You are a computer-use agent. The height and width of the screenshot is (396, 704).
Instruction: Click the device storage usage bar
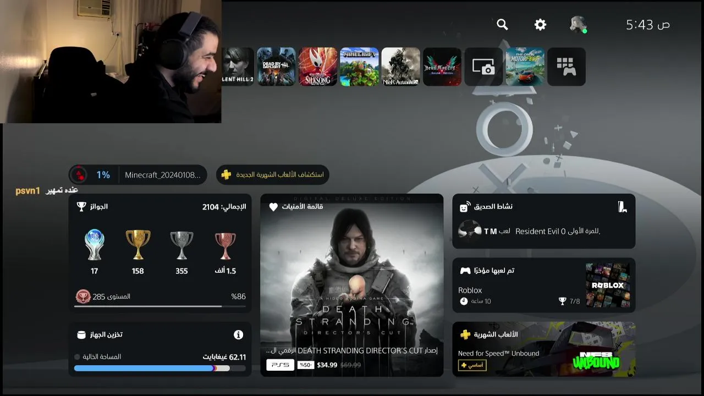tap(160, 369)
